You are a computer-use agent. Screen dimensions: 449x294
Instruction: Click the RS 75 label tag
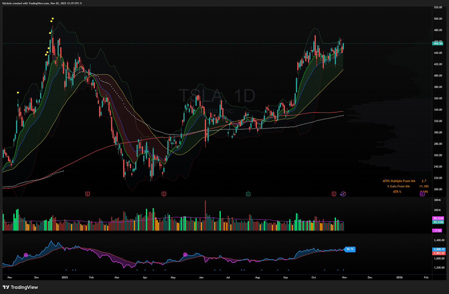[350, 249]
